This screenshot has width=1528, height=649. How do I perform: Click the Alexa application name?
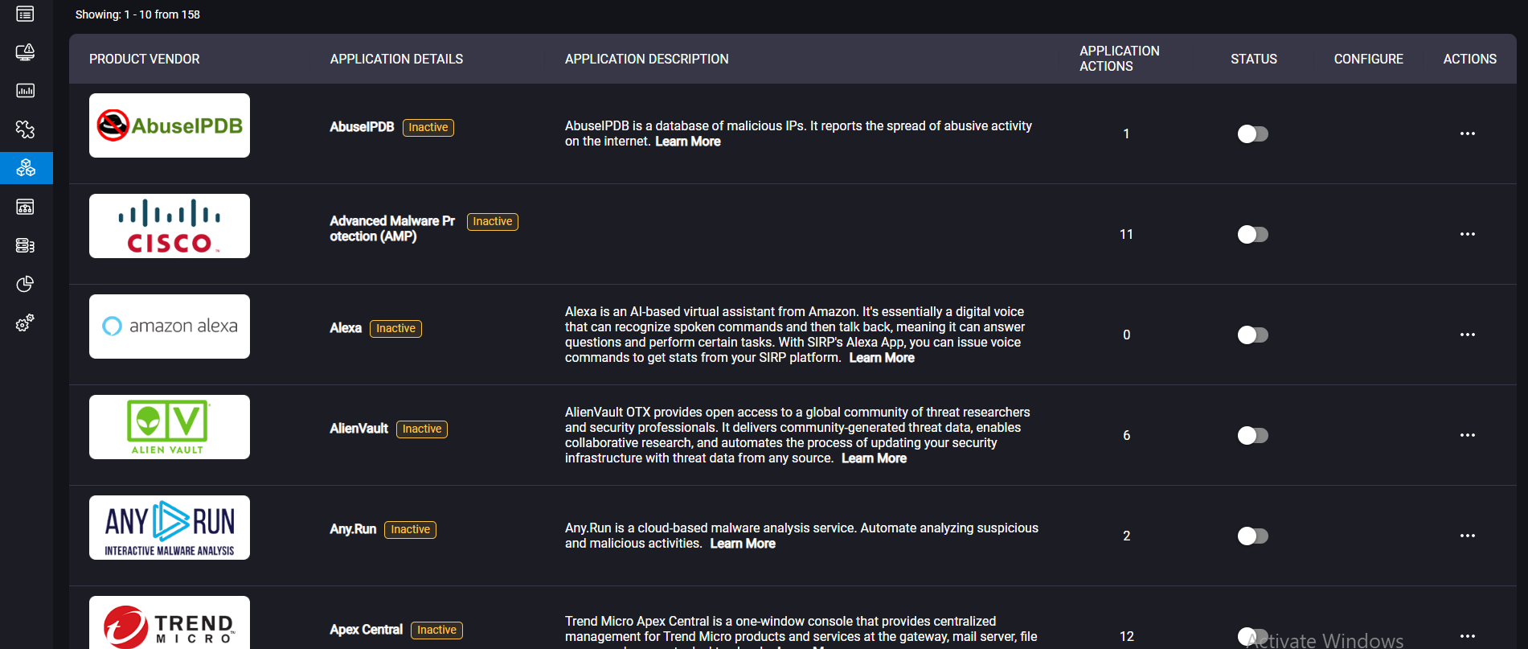pos(346,328)
